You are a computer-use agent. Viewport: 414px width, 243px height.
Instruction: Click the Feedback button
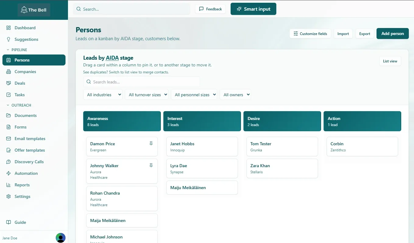point(210,9)
